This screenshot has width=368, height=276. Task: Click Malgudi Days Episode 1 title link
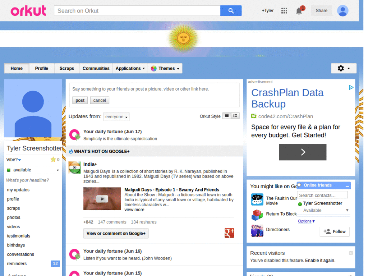tap(171, 190)
